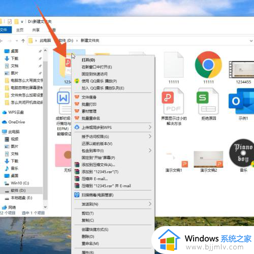254x254 pixels.
Task: Click 此电脑 in the address breadcrumb
Action: point(45,41)
